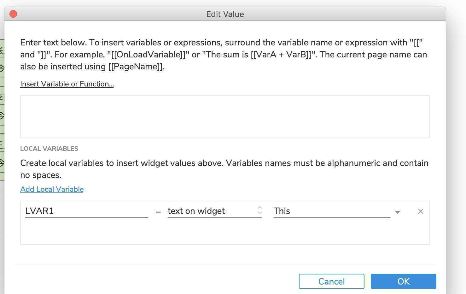
Task: Open Insert Variable or Function link
Action: pos(67,84)
